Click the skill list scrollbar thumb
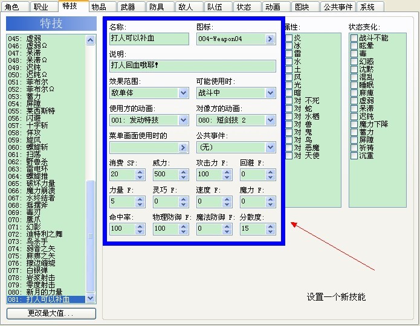Viewport: 420px width, 326px height. 91,236
